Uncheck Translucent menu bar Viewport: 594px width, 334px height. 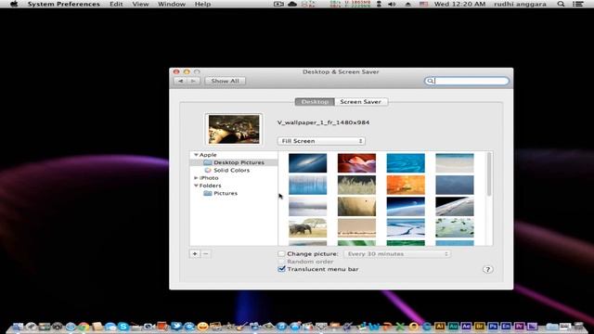(x=281, y=269)
